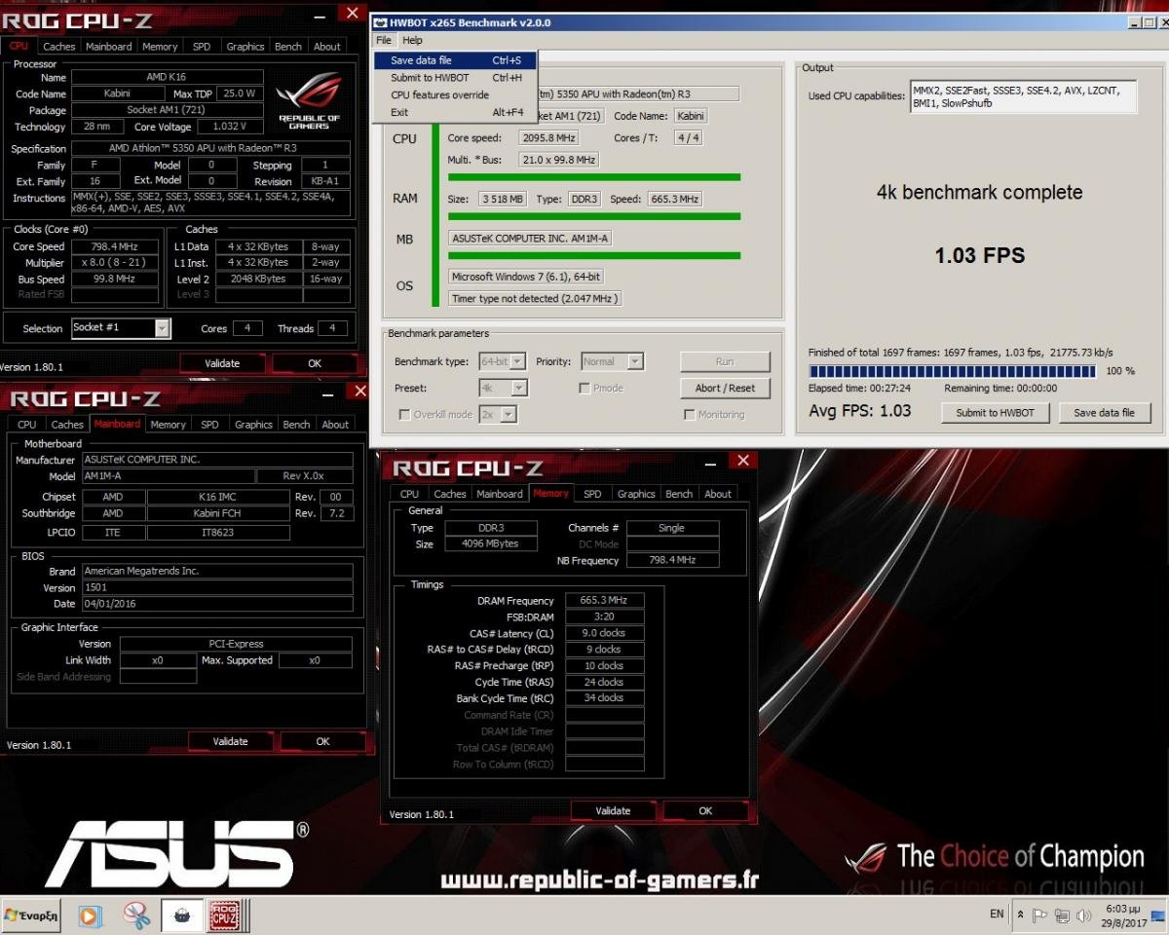Open the Help menu in HWBOT
This screenshot has height=935, width=1169.
412,40
